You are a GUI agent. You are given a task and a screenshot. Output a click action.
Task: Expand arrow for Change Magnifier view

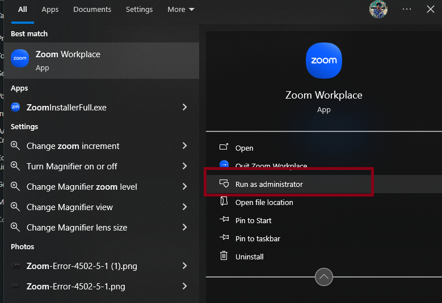[x=184, y=207]
